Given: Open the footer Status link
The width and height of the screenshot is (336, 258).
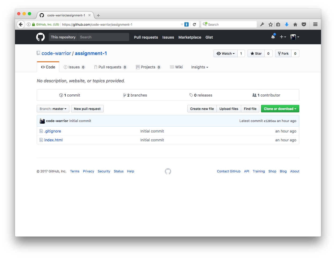Looking at the screenshot, I should (119, 171).
